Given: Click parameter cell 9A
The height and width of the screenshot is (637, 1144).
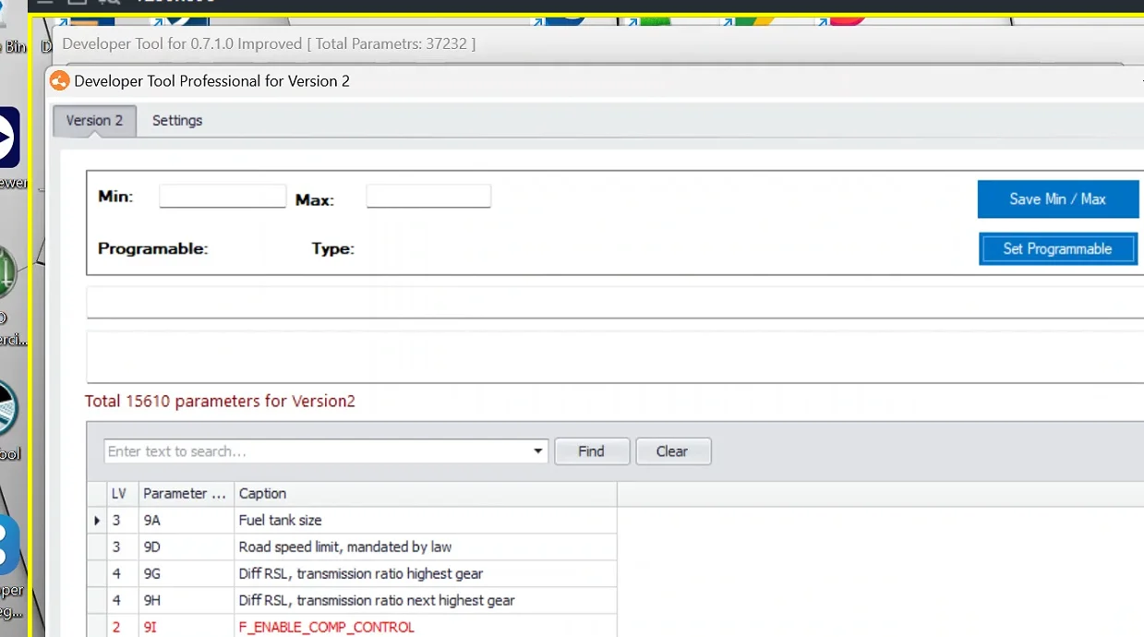Looking at the screenshot, I should pyautogui.click(x=186, y=521).
